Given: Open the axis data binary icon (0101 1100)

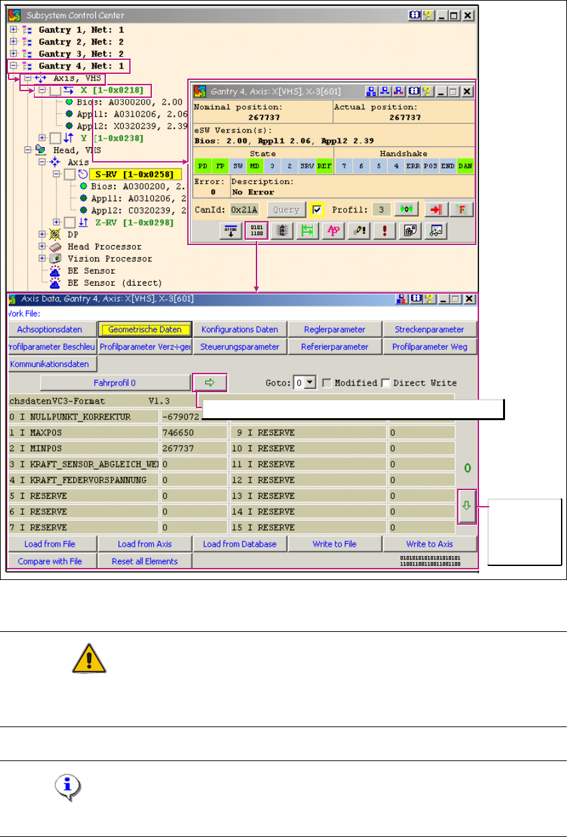Looking at the screenshot, I should pyautogui.click(x=257, y=230).
